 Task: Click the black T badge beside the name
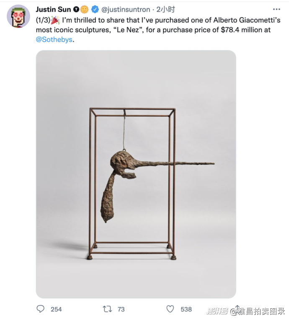point(76,9)
